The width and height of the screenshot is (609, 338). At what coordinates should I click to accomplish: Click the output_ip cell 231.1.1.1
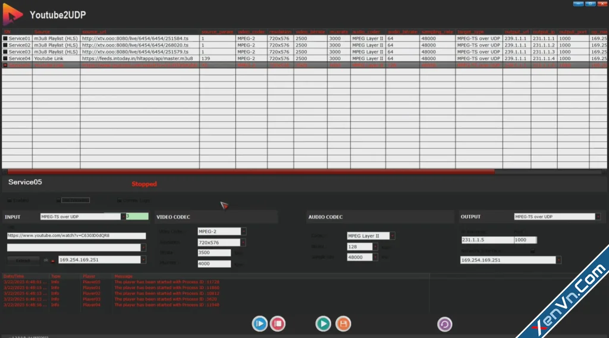pyautogui.click(x=544, y=39)
